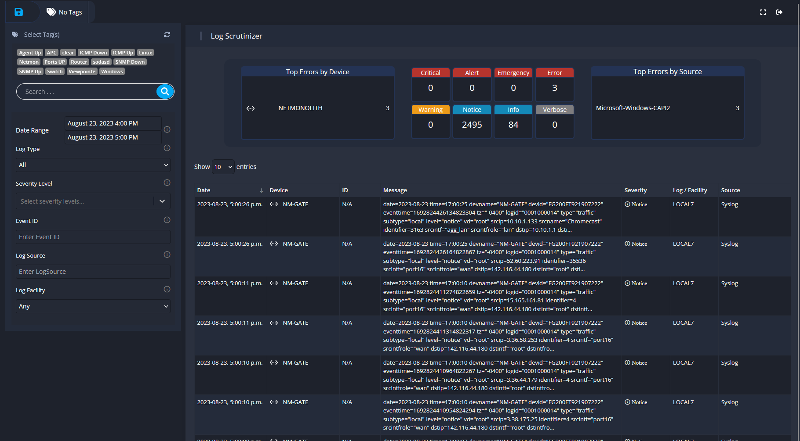The image size is (800, 441).
Task: Click Notice icon in srcip=3.36.58.253 row
Action: [627, 323]
